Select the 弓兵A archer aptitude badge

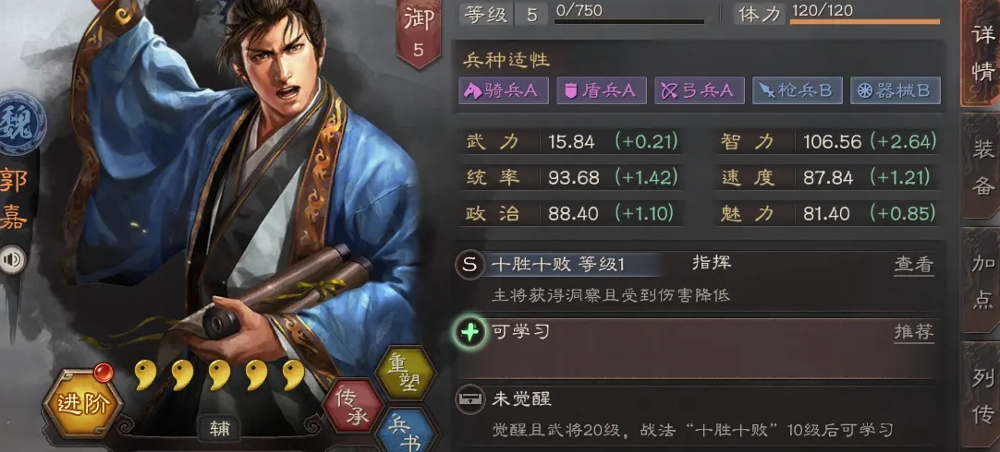700,91
